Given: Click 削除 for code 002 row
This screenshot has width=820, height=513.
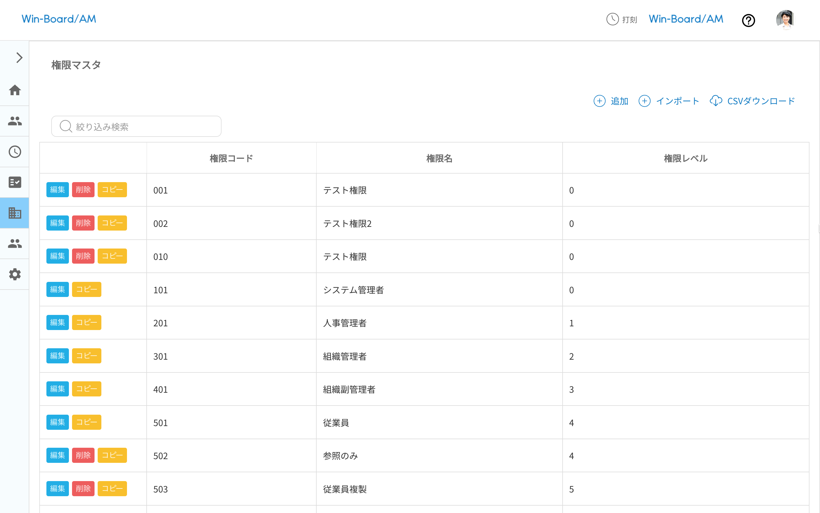Looking at the screenshot, I should coord(83,223).
